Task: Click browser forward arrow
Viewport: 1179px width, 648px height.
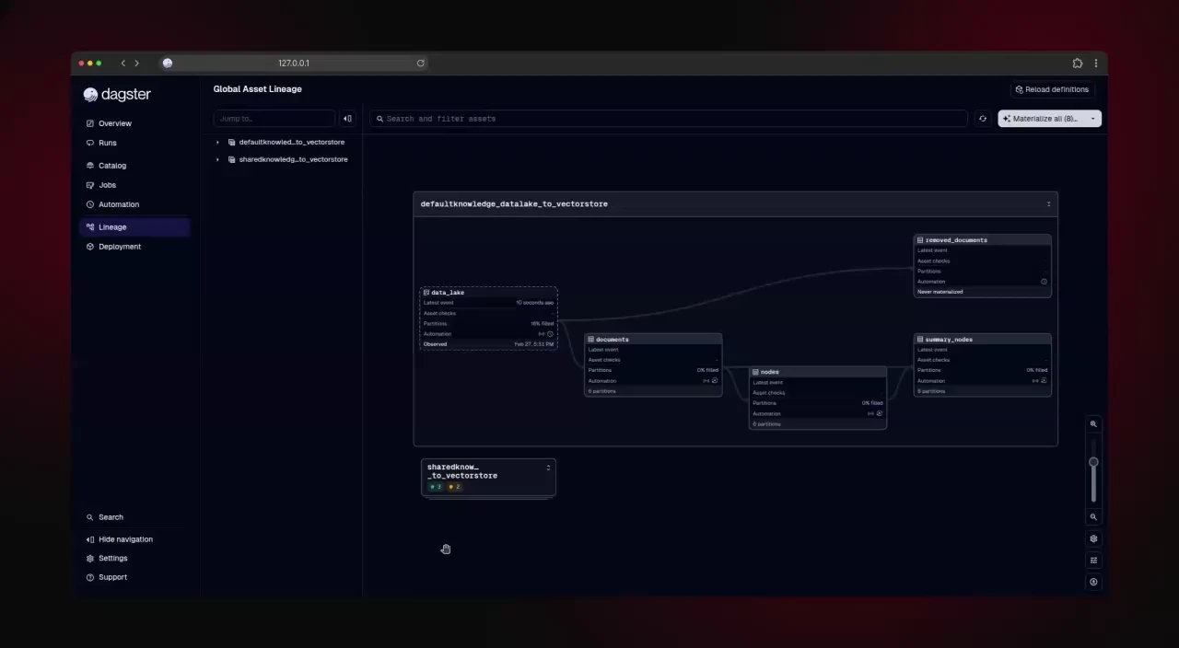Action: pos(136,64)
